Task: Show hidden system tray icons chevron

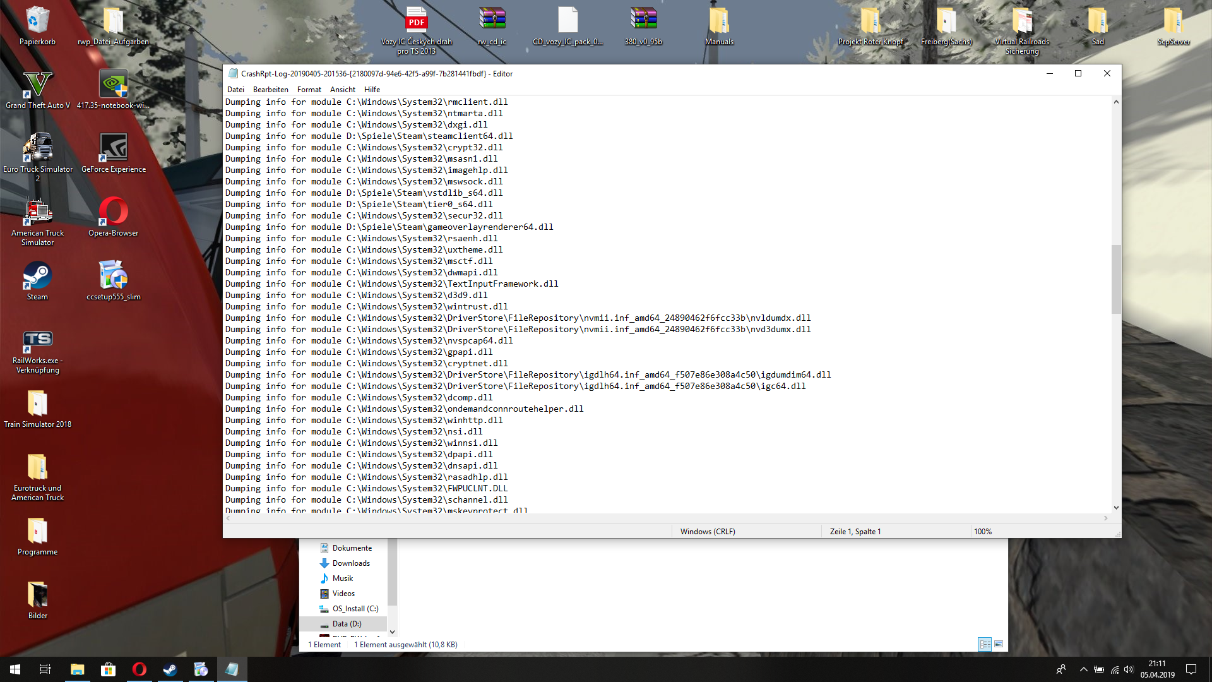Action: coord(1083,669)
